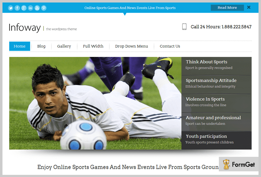Close the top notification bar
261x177 pixels.
(249, 7)
